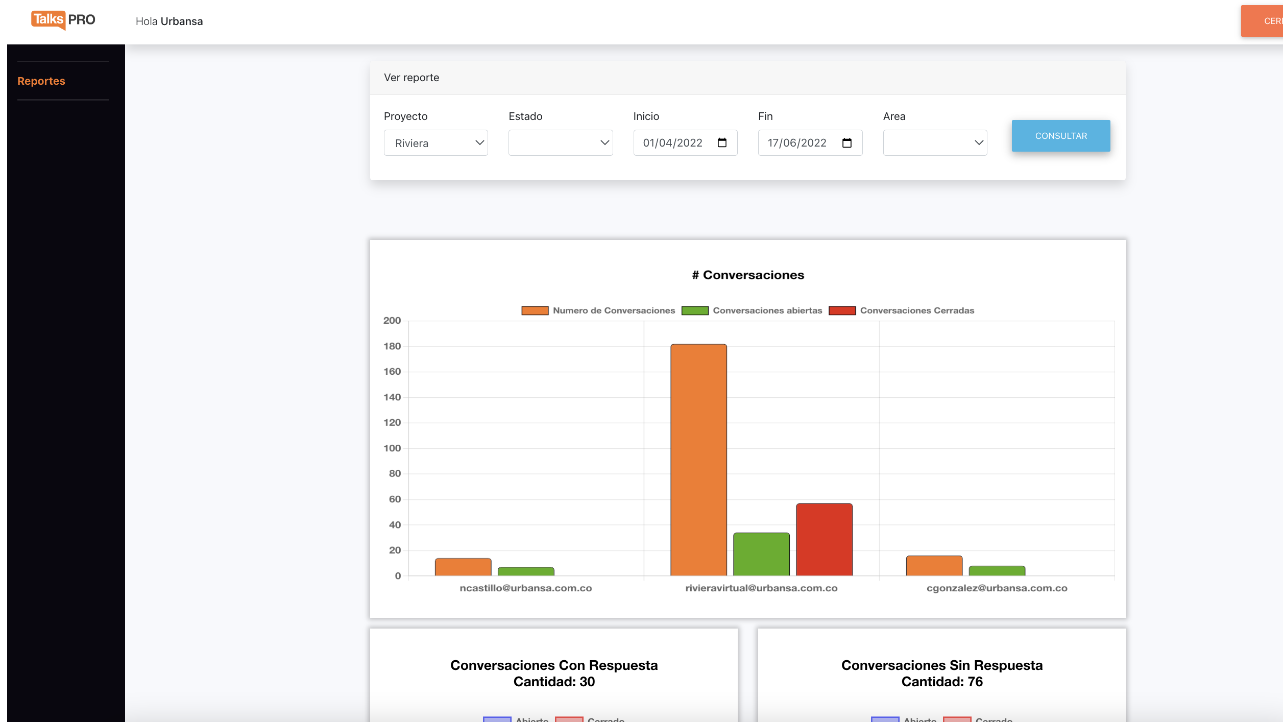Image resolution: width=1283 pixels, height=722 pixels.
Task: Expand the Proyecto dropdown showing Riviera
Action: [435, 143]
